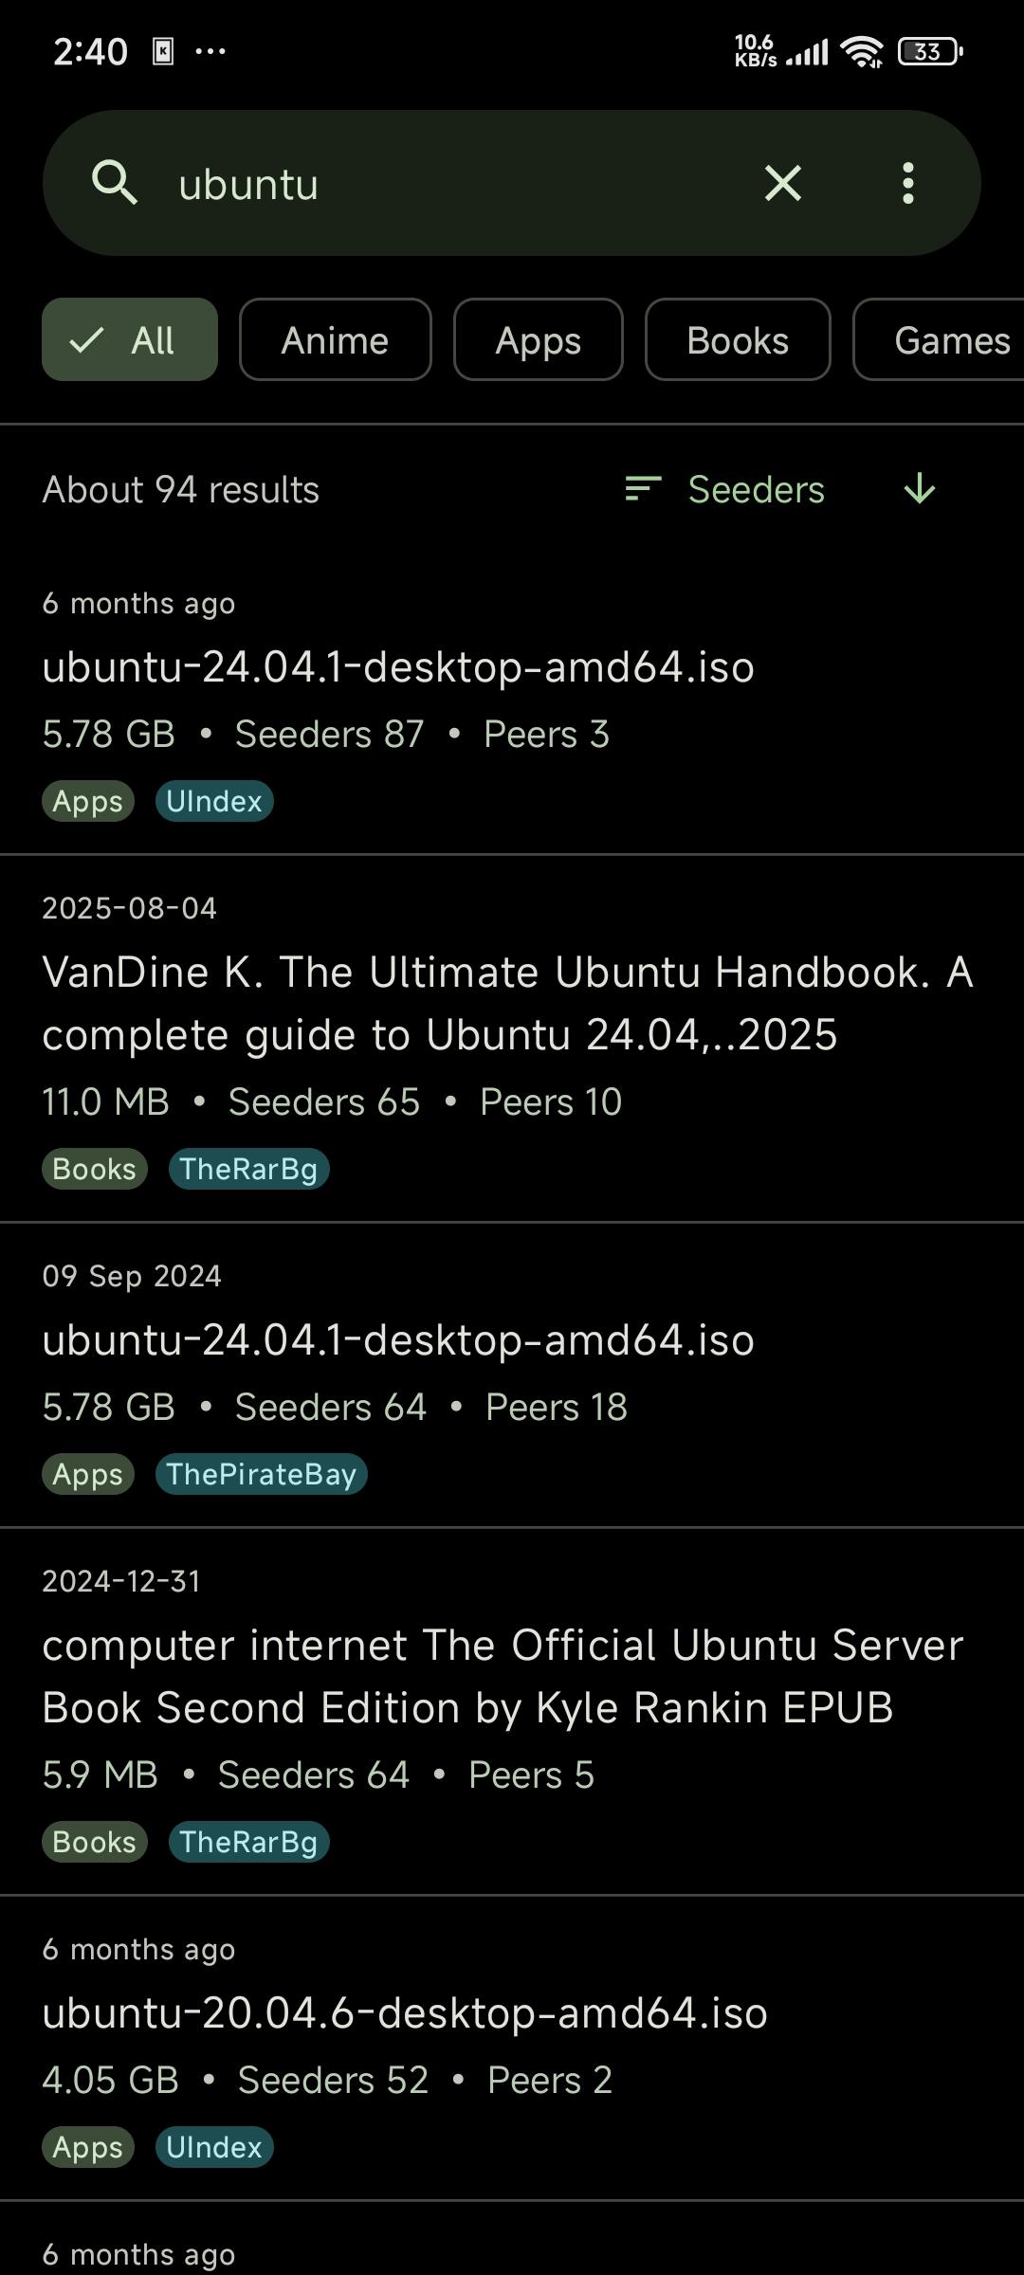Image resolution: width=1024 pixels, height=2275 pixels.
Task: Open the UIndex ubuntu-24.04.1-desktop-amd64.iso result
Action: (x=512, y=701)
